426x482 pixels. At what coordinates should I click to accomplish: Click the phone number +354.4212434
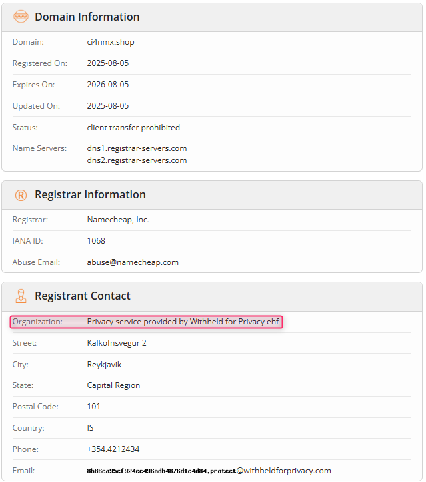pyautogui.click(x=113, y=449)
